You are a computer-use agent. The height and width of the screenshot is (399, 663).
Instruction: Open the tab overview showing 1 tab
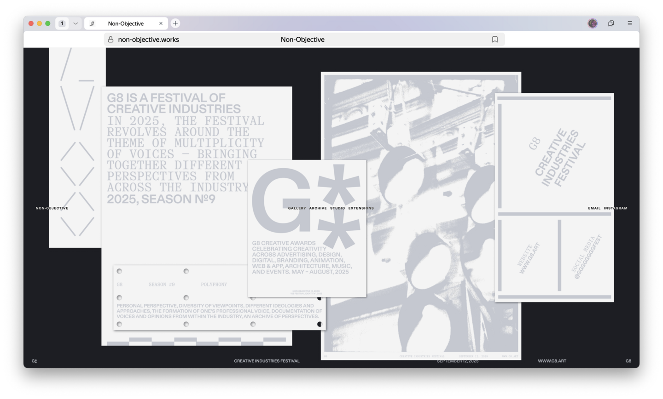(62, 23)
